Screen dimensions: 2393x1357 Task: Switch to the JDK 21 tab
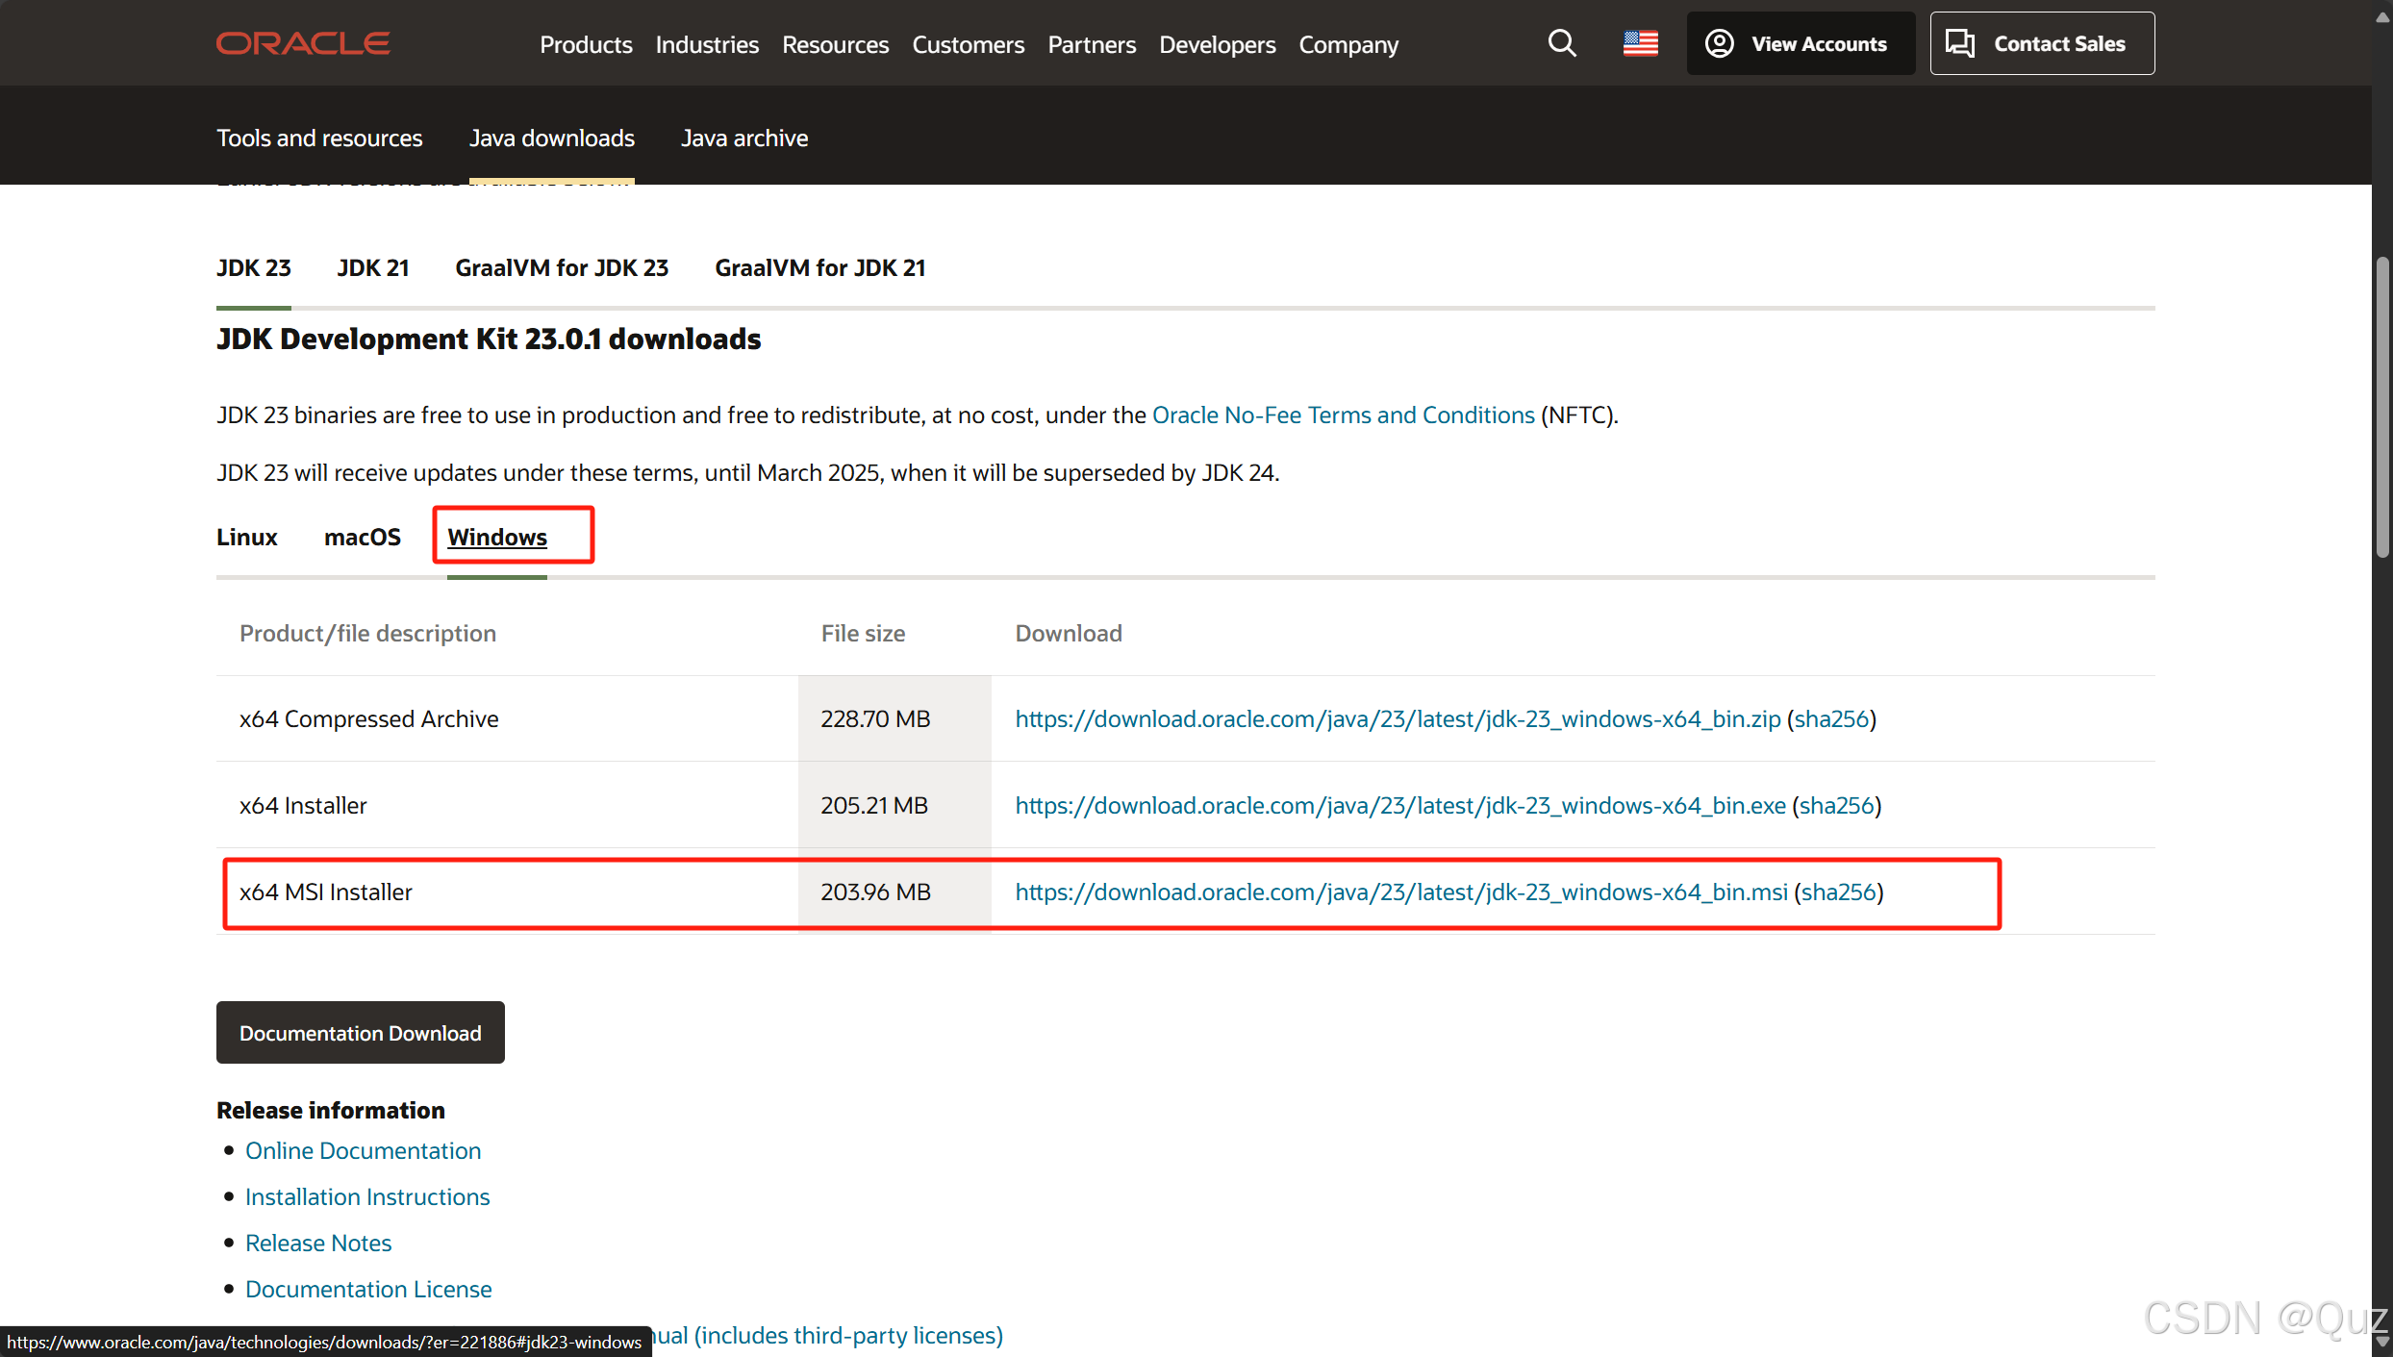click(x=373, y=267)
